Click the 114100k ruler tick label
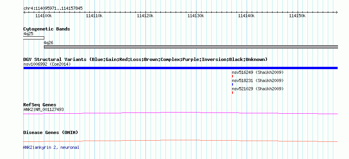The height and width of the screenshot is (159, 349). [x=44, y=16]
